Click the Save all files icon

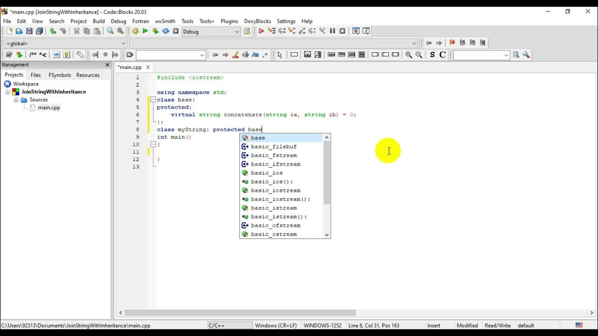(x=39, y=31)
